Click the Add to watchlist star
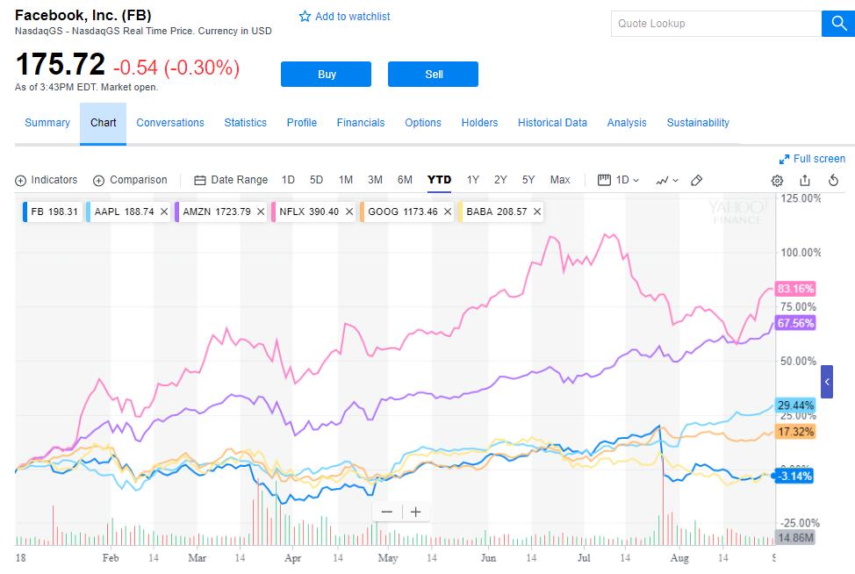The height and width of the screenshot is (574, 855). tap(305, 17)
